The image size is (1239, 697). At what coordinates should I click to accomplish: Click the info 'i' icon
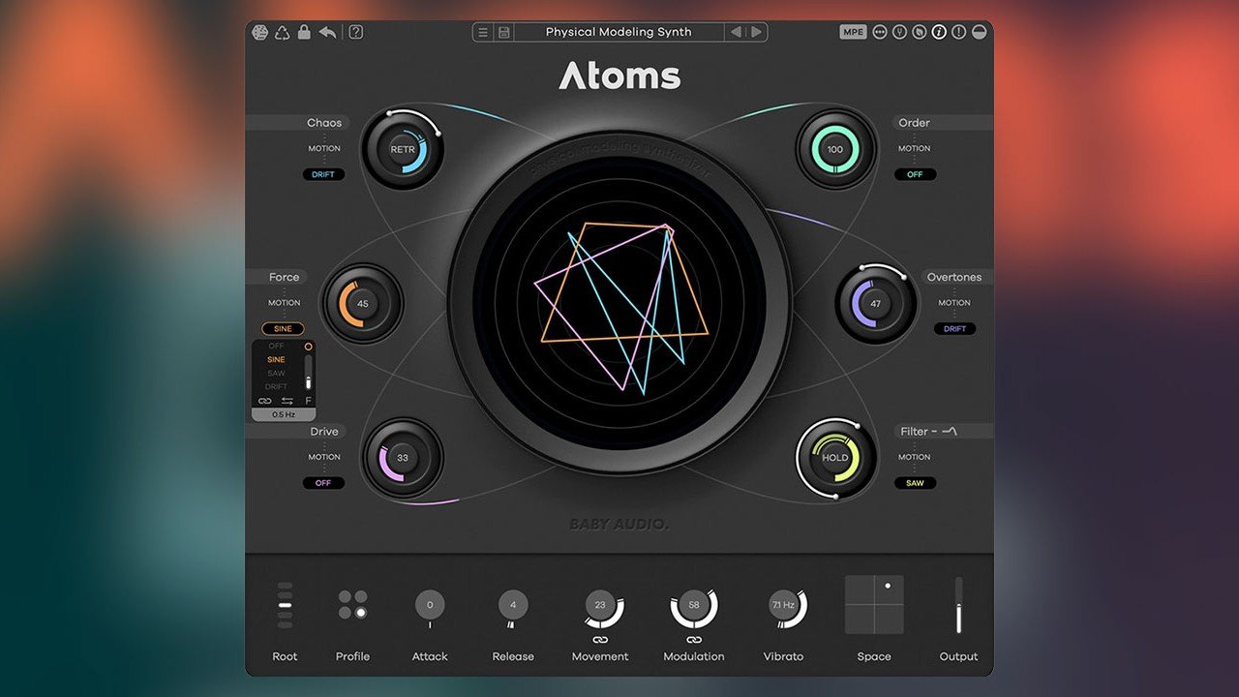pos(939,32)
